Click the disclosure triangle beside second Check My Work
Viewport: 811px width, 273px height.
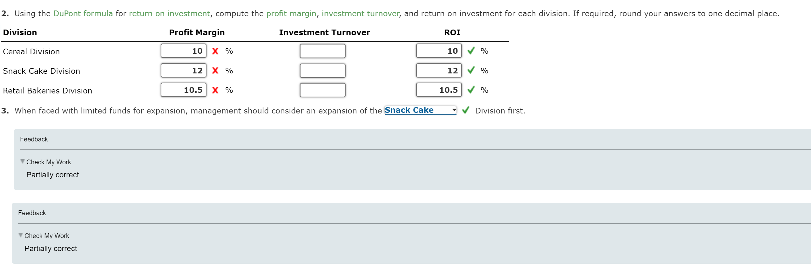20,235
